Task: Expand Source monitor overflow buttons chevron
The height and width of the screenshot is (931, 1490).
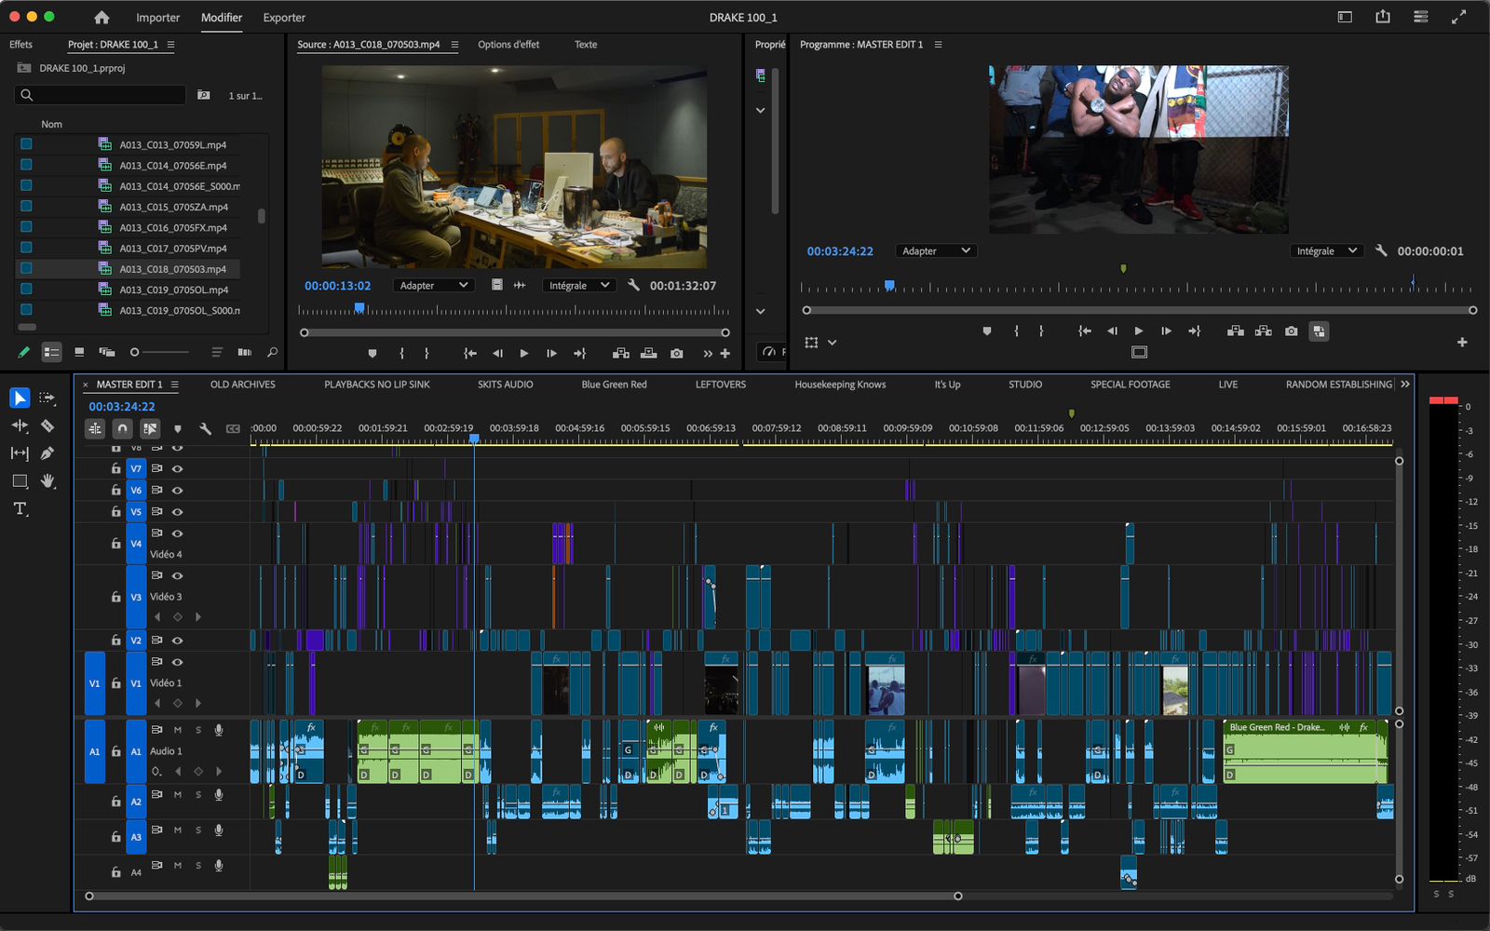Action: (708, 354)
